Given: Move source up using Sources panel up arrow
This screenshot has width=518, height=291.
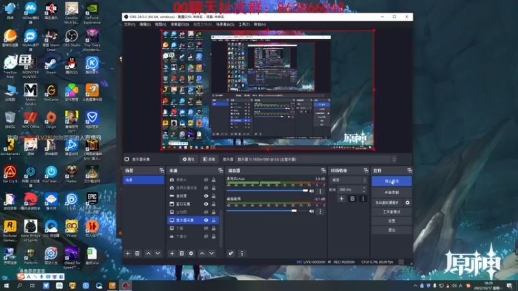Looking at the screenshot, I should pyautogui.click(x=202, y=253).
